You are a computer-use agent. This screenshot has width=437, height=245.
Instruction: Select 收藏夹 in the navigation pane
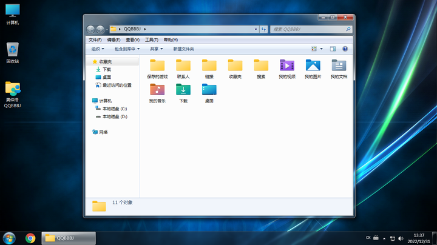tap(112, 61)
